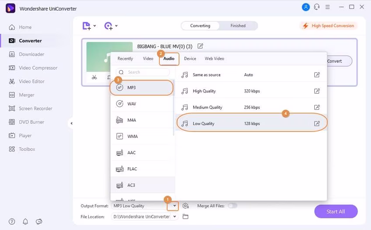Open the notifications bell icon
The image size is (371, 230).
pos(25,221)
